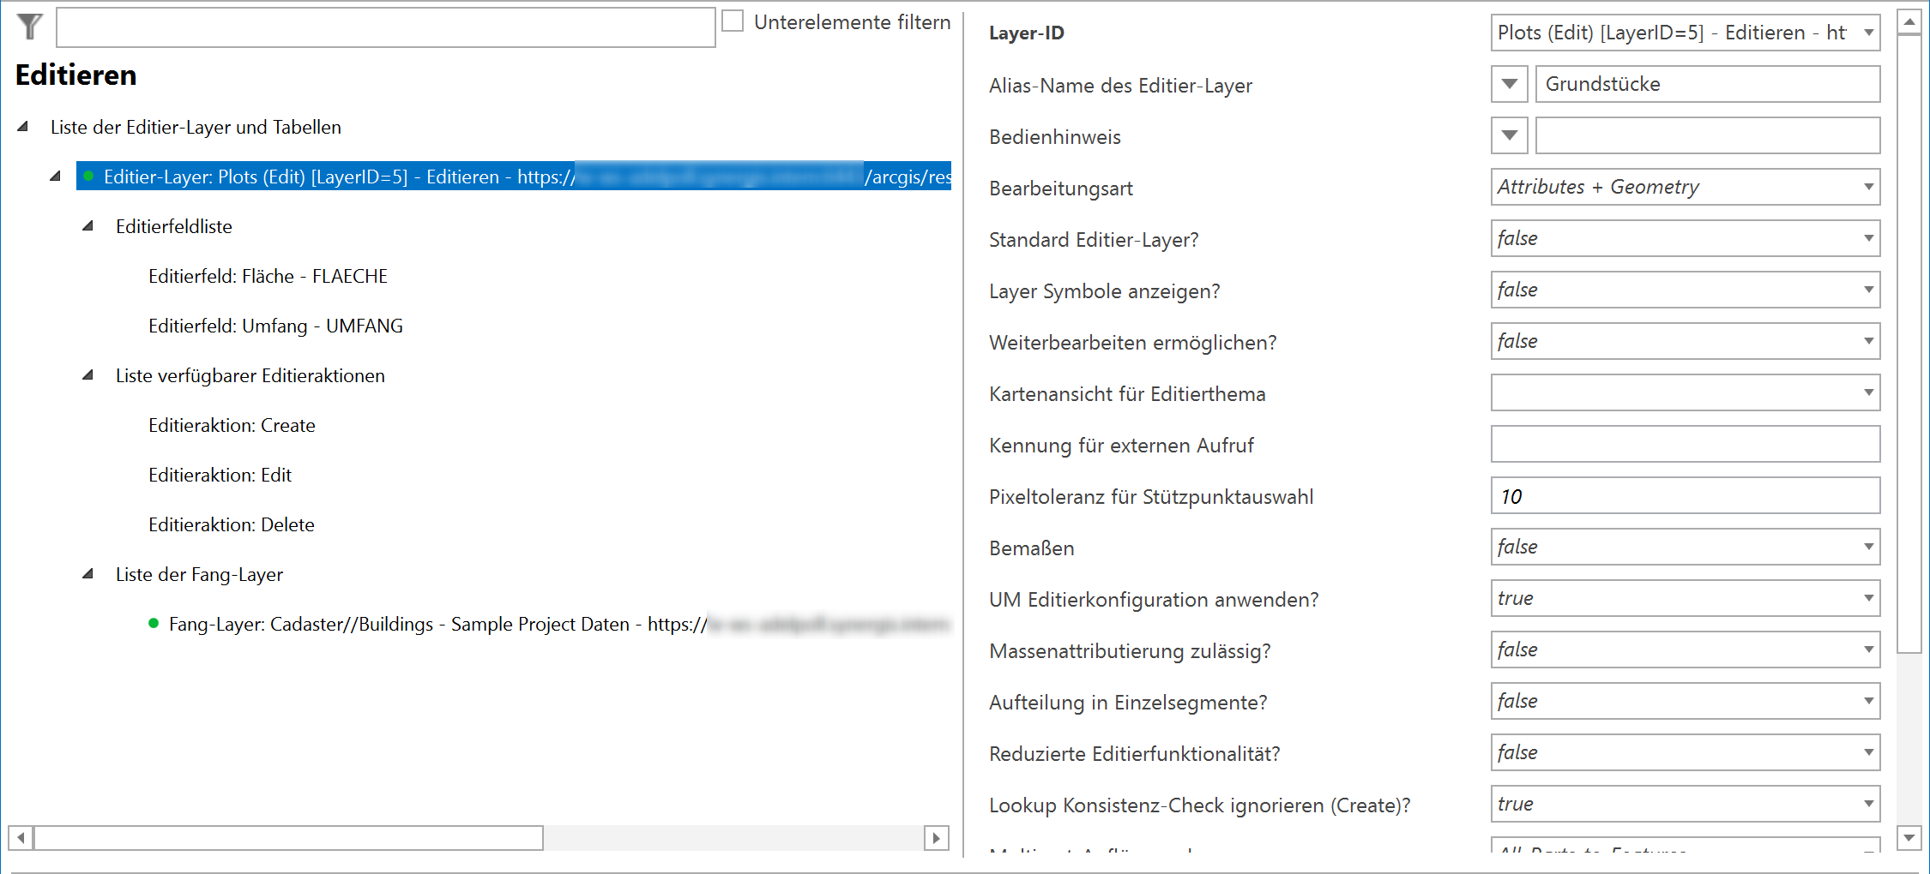Select Editierfeld: Fläche - FLAECHE item
Image resolution: width=1930 pixels, height=874 pixels.
(x=268, y=276)
